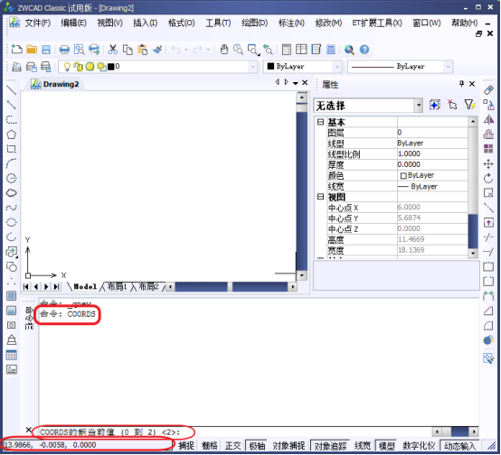Image resolution: width=501 pixels, height=455 pixels.
Task: Collapse the 基本 properties group
Action: [320, 122]
